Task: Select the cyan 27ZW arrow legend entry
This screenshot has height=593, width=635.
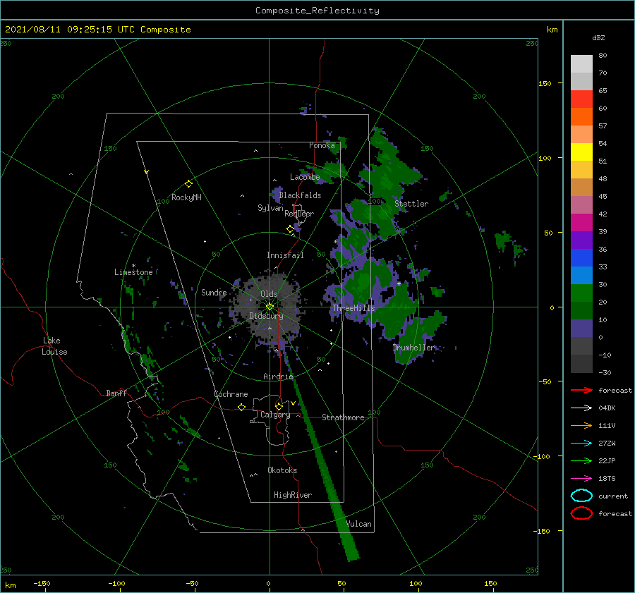Action: point(581,444)
